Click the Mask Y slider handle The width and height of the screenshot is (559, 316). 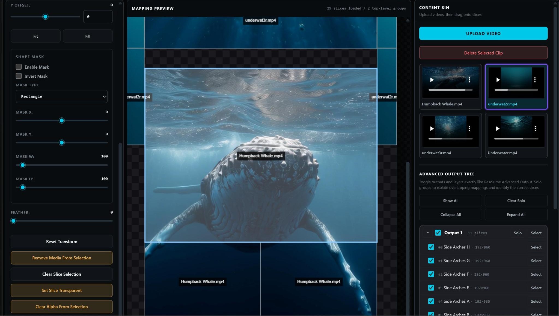tap(62, 143)
